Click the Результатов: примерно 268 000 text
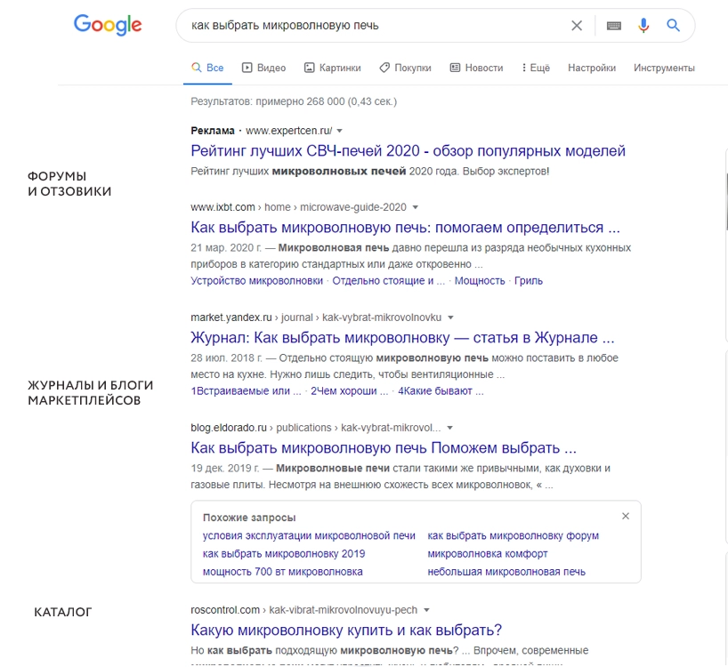 coord(294,101)
